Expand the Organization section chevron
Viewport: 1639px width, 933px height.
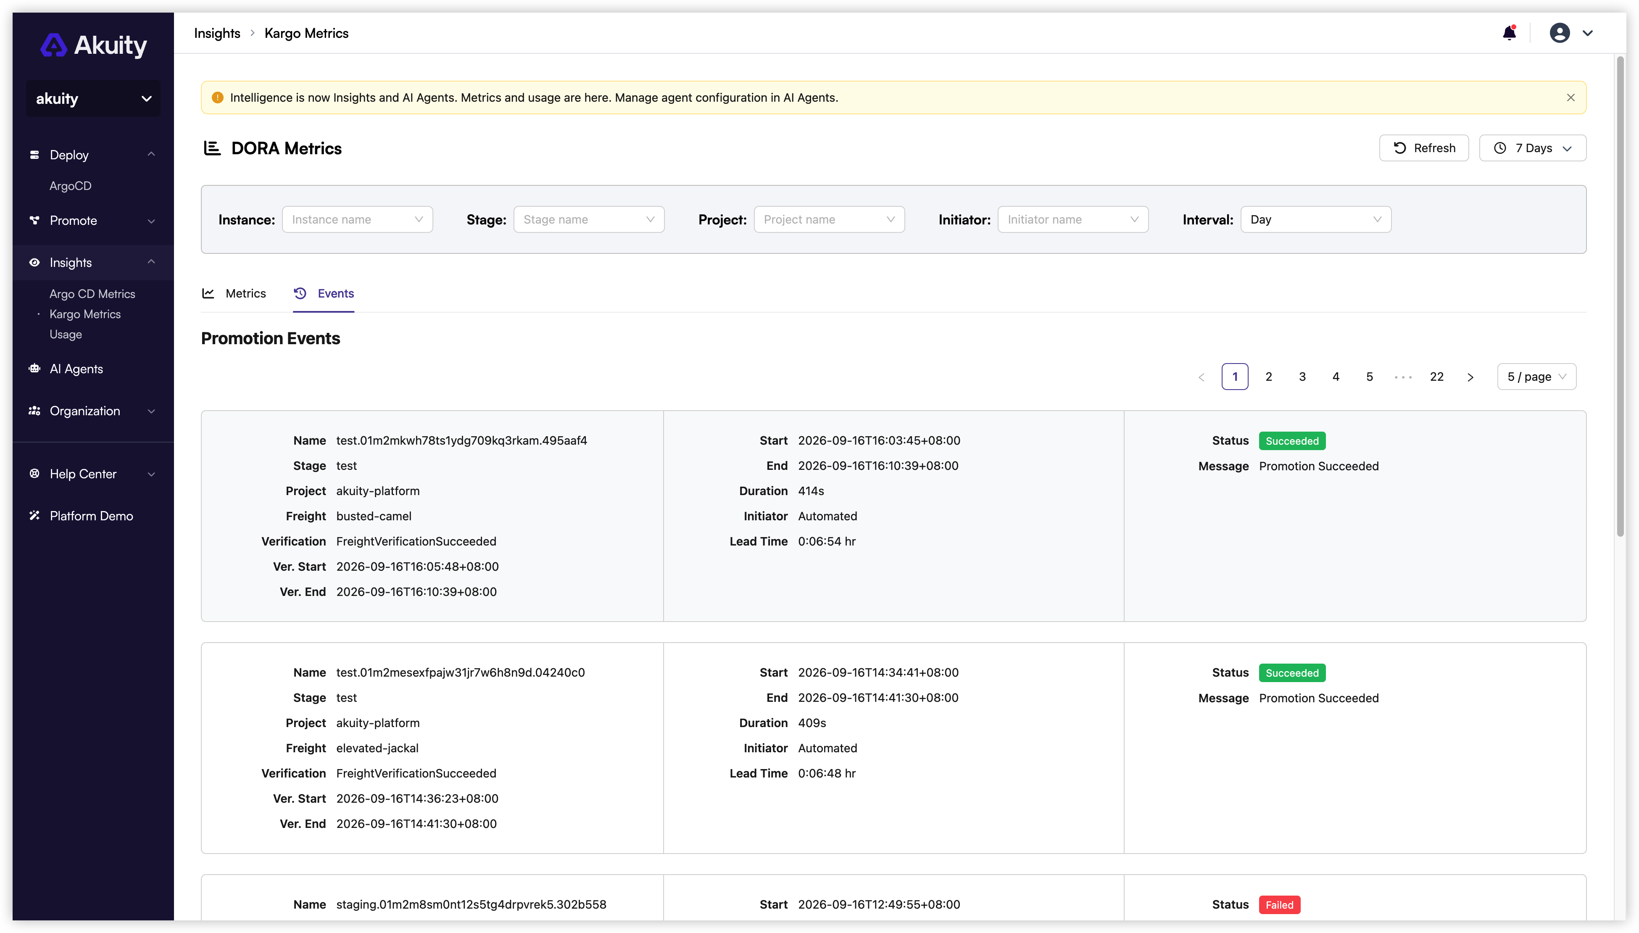click(151, 411)
